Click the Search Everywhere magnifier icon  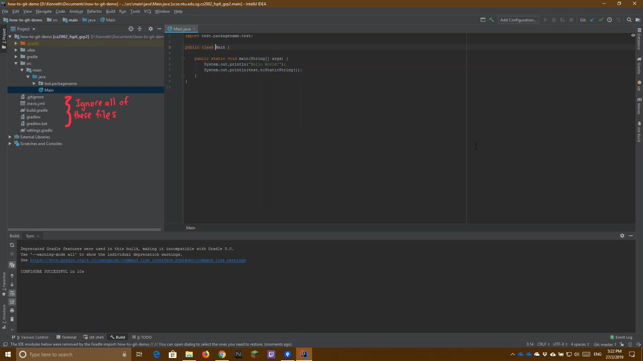(x=629, y=20)
